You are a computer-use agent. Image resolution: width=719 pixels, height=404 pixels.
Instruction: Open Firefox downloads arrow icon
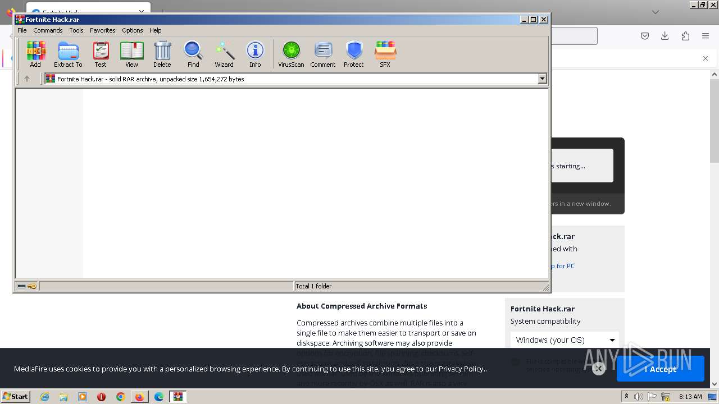[x=665, y=36]
